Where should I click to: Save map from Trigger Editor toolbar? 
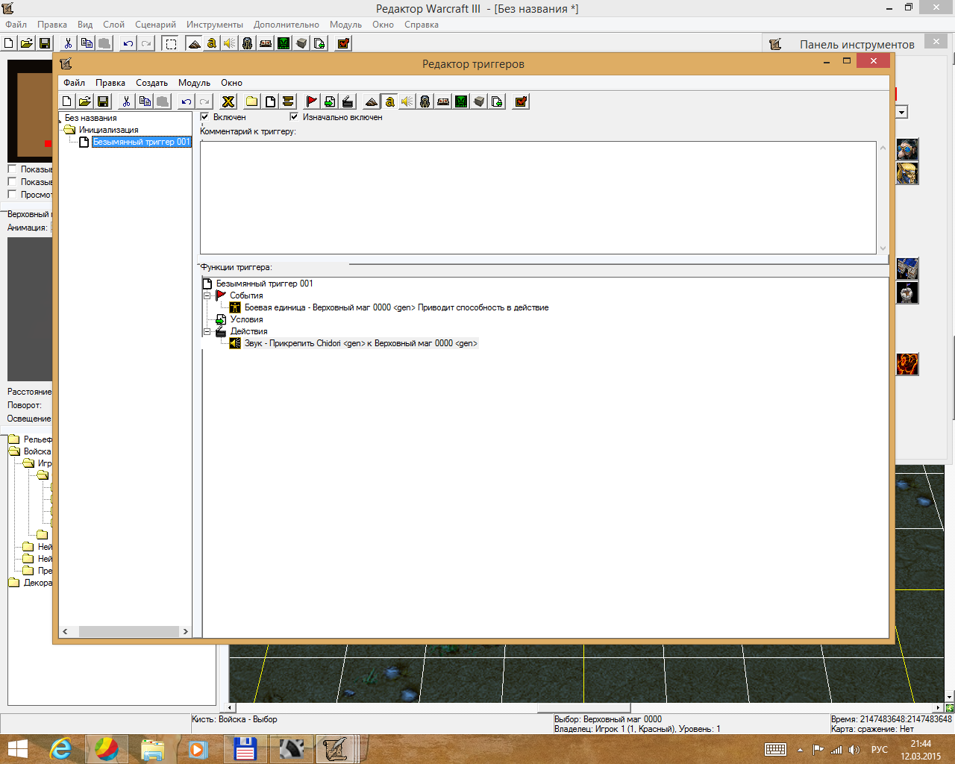pos(103,101)
